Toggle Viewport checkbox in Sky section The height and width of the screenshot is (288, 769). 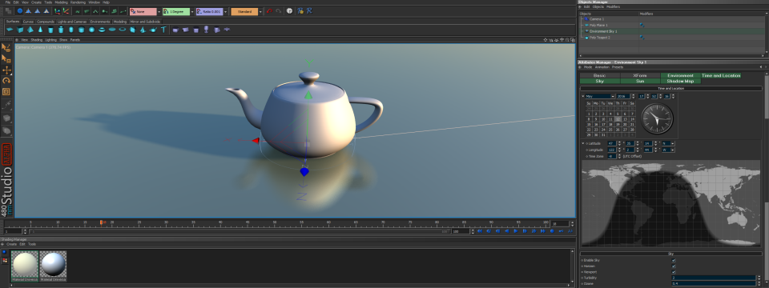point(674,272)
